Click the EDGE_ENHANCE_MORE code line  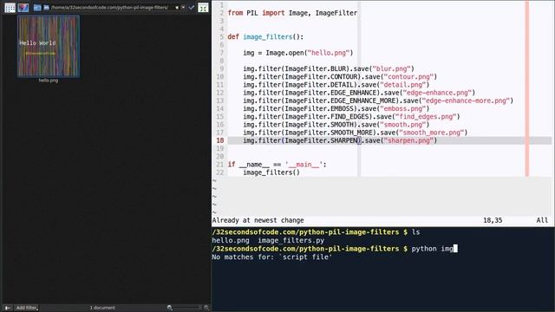tap(378, 101)
